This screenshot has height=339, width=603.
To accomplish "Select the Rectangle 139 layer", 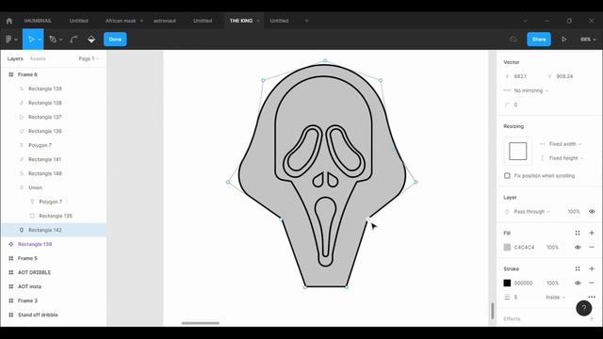I will coord(54,89).
